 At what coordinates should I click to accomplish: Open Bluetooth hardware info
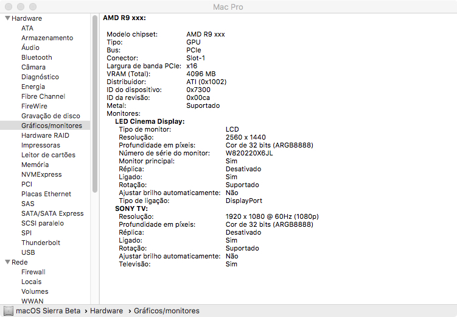[37, 57]
